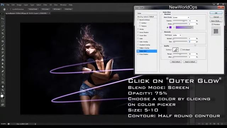Open the Help menu
Image resolution: width=227 pixels, height=128 pixels.
71,5
